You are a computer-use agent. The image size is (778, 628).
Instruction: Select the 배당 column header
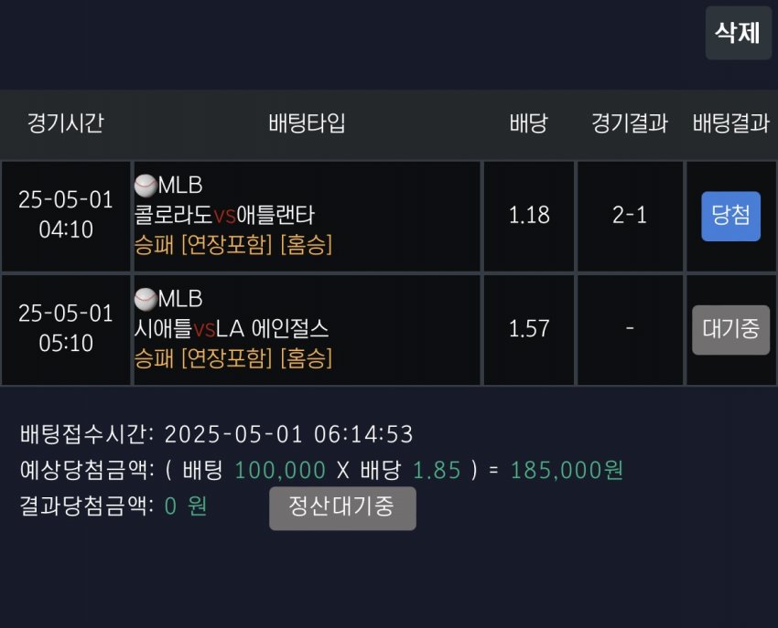point(528,122)
